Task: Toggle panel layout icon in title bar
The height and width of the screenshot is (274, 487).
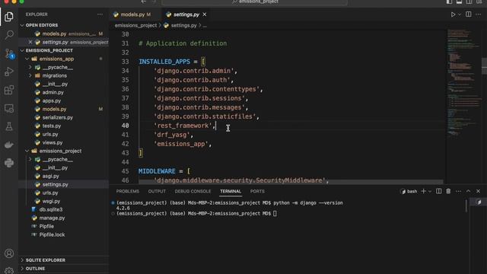Action: [459, 2]
